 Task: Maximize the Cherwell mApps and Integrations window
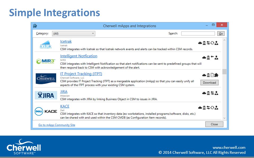213,25
